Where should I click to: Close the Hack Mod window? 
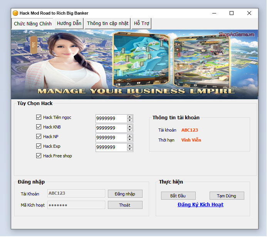[x=249, y=13]
